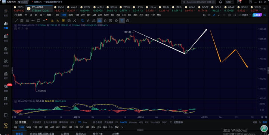Open the USD currency dropdown
269x135 pixels.
point(229,2)
